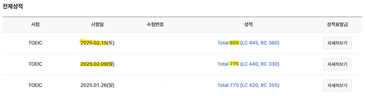The width and height of the screenshot is (365, 96).
Task: Select the highlighted date 2025.02.15(토)
Action: tap(97, 43)
